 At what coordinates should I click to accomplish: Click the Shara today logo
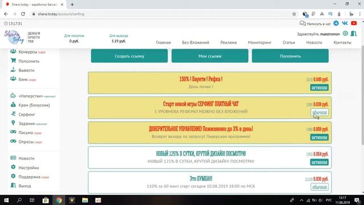click(14, 37)
